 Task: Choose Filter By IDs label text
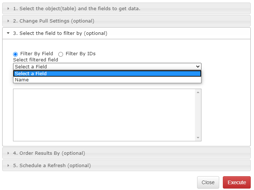tap(80, 54)
